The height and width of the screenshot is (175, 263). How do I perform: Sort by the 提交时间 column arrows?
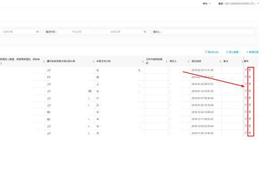coord(220,62)
